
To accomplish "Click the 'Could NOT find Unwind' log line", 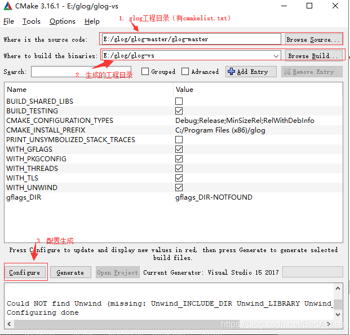I will click(x=169, y=303).
